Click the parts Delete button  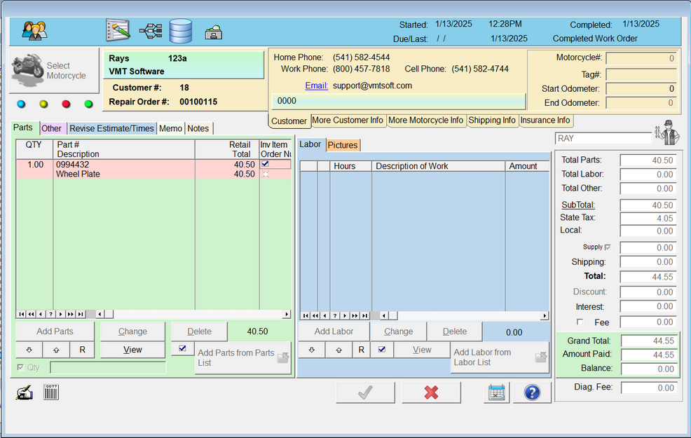[199, 331]
